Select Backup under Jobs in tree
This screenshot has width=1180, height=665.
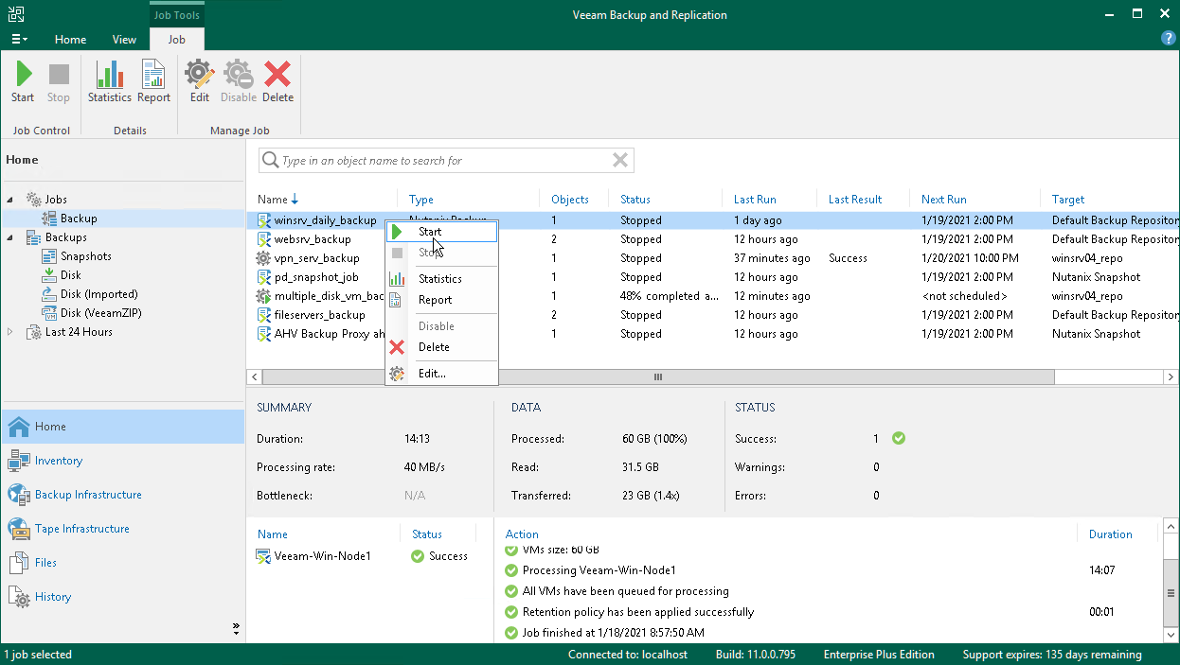79,219
